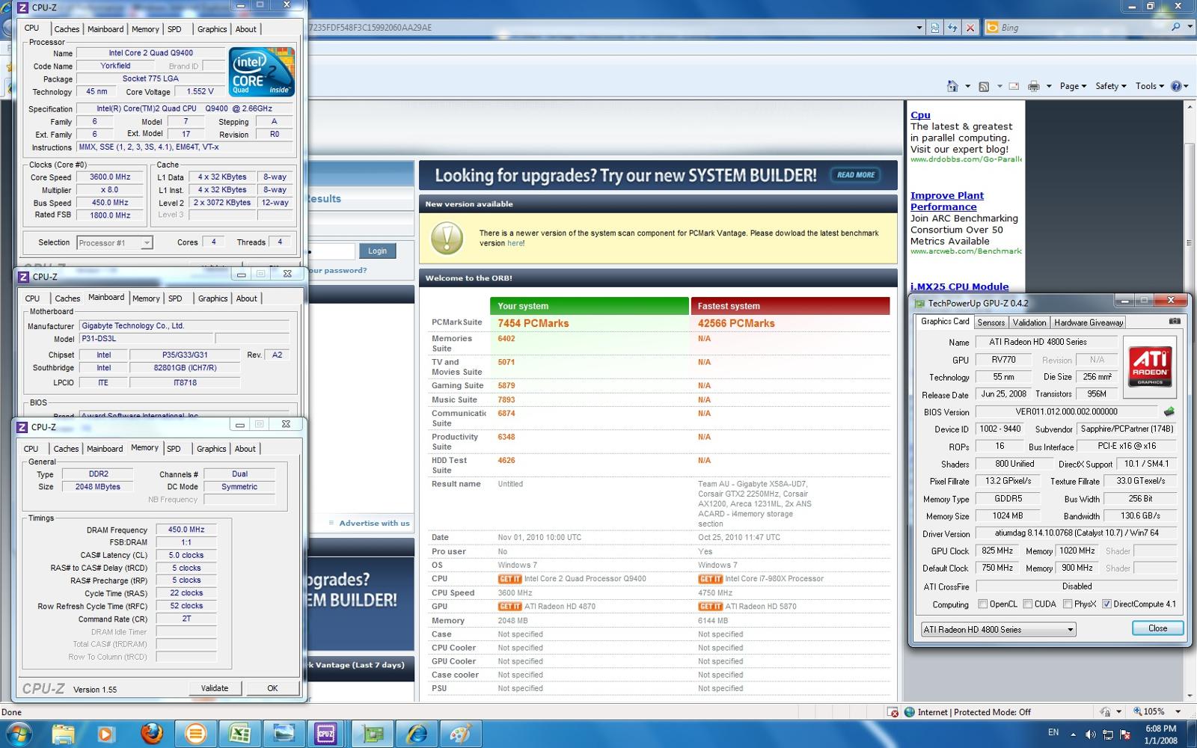The width and height of the screenshot is (1197, 748).
Task: Click the ATI Radeon logo in GPU-Z
Action: tap(1150, 367)
